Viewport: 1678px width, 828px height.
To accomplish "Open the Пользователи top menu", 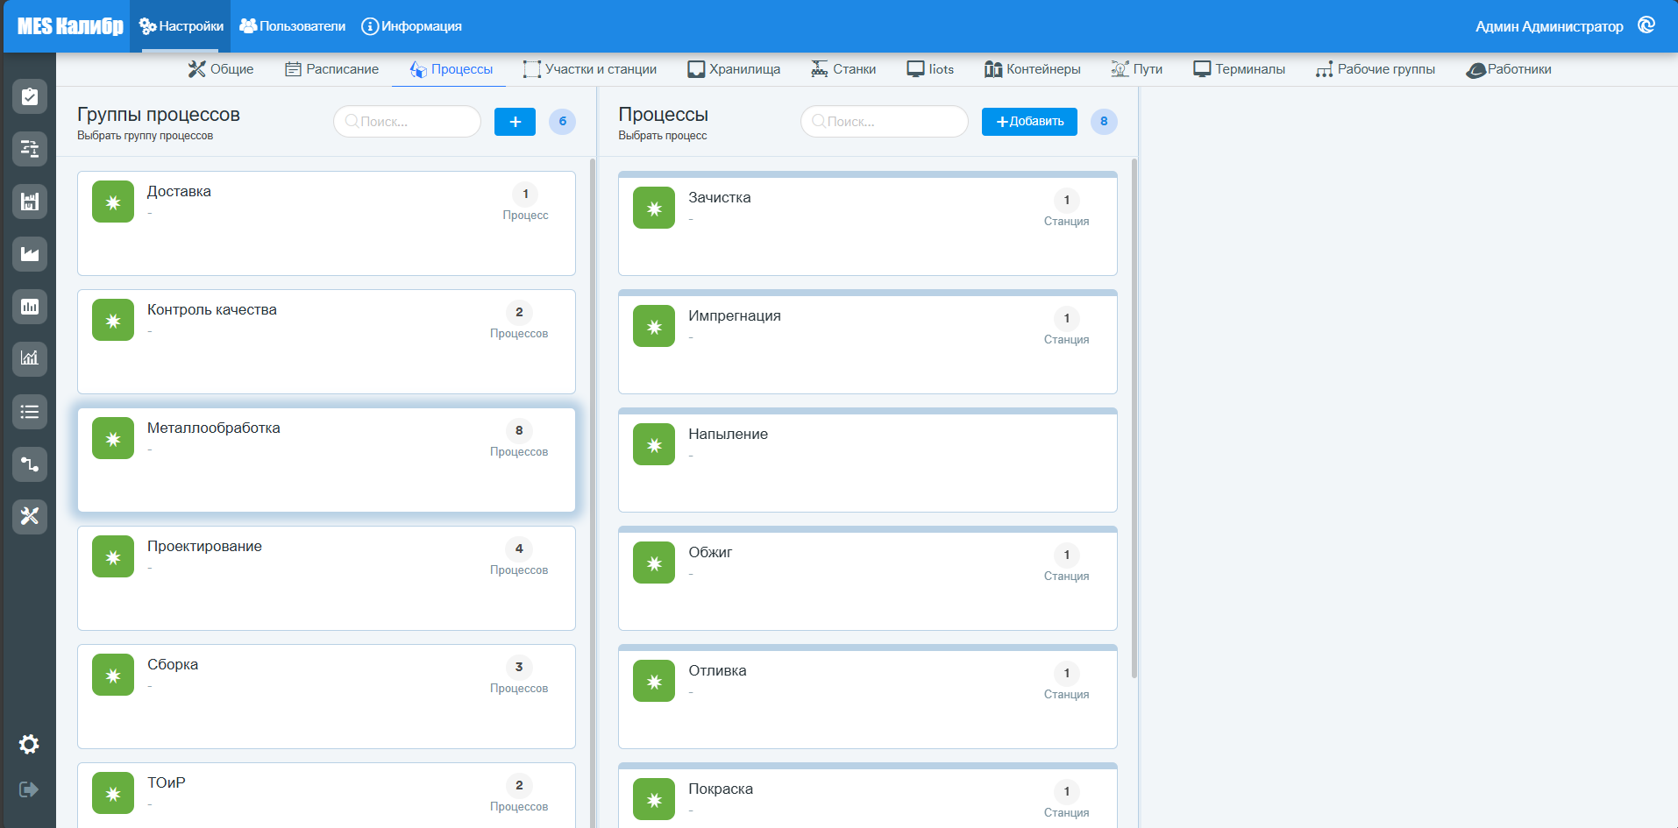I will click(292, 26).
